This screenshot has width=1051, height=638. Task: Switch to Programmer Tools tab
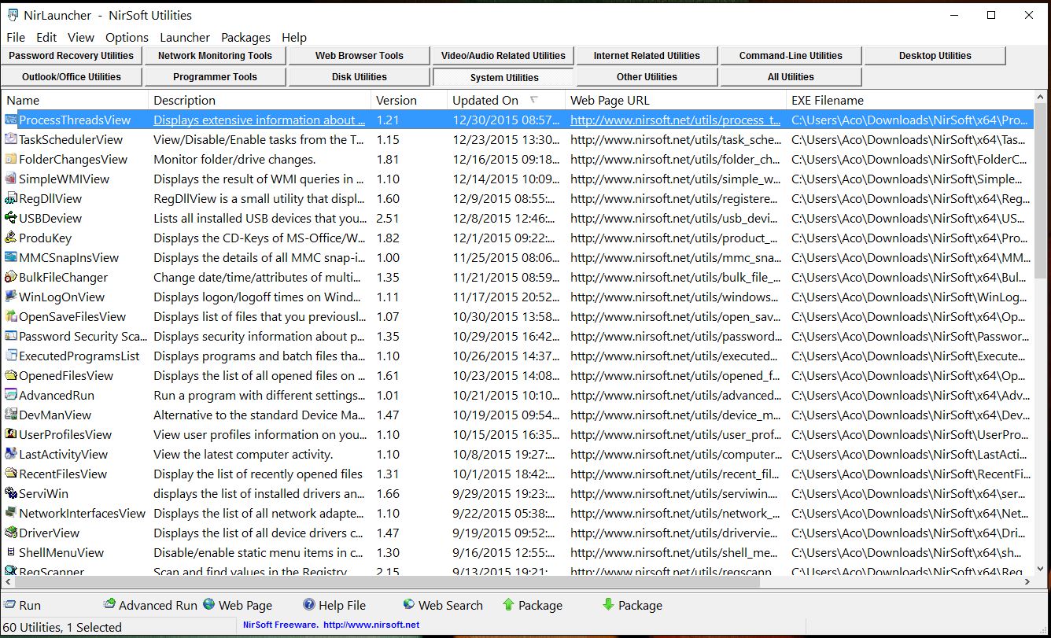tap(215, 77)
